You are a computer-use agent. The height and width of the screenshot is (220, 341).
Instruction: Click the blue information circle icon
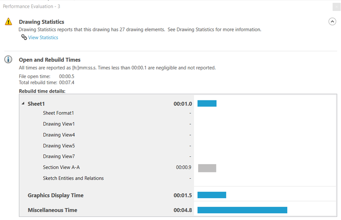tap(8, 59)
